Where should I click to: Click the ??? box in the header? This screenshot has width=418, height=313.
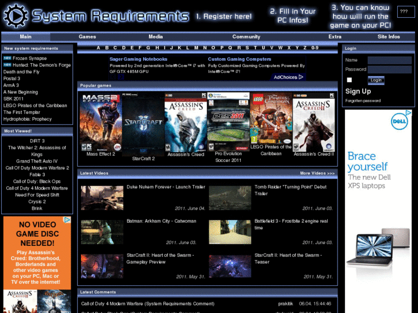406,11
